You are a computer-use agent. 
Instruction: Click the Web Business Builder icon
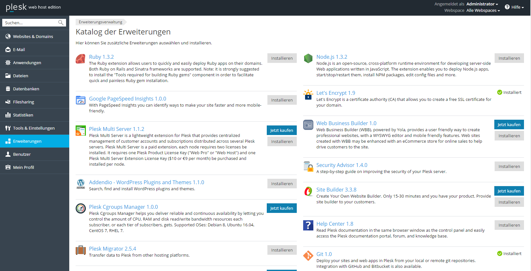point(308,125)
